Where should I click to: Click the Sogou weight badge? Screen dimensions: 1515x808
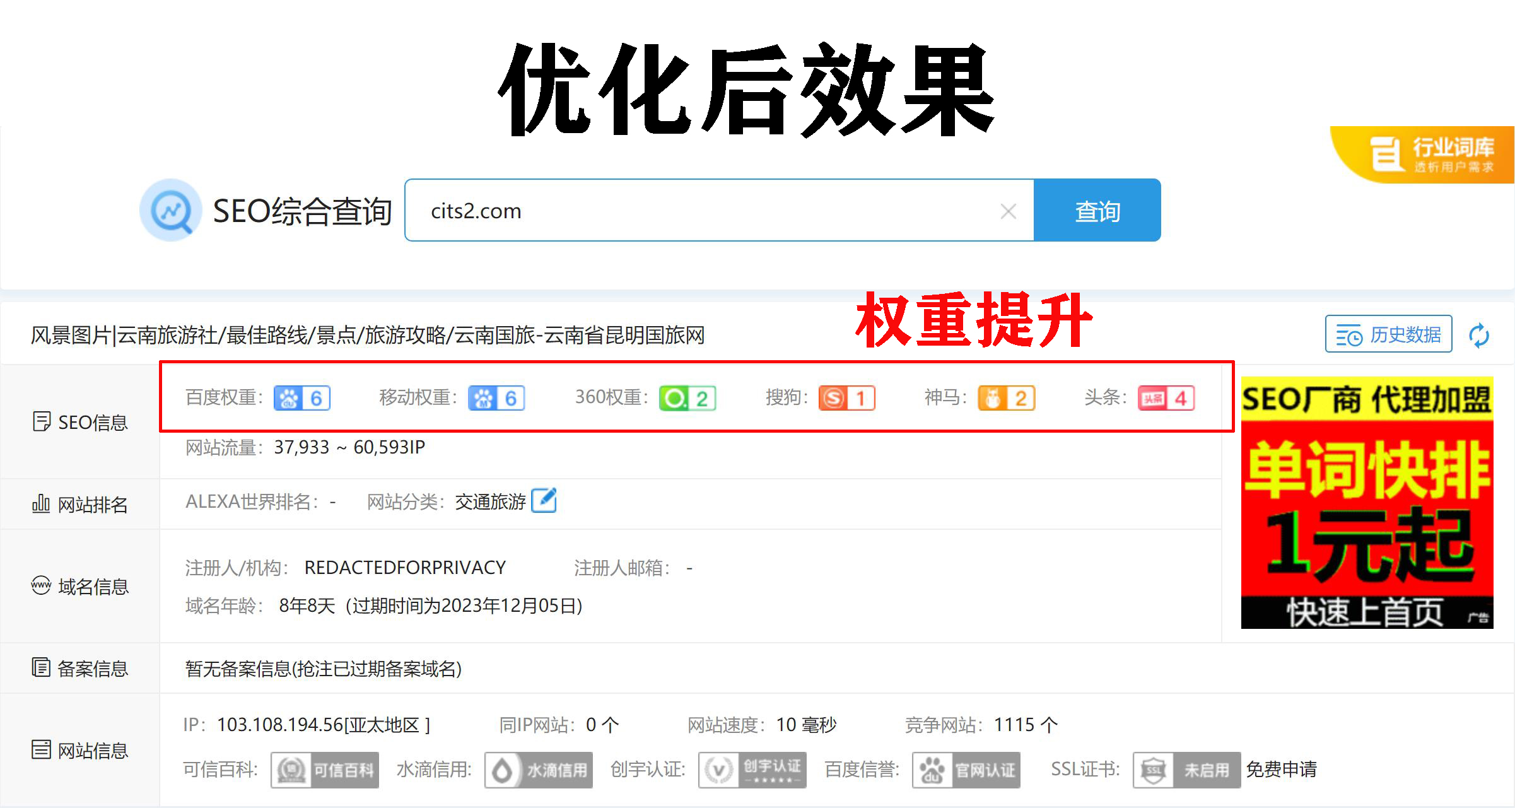846,398
